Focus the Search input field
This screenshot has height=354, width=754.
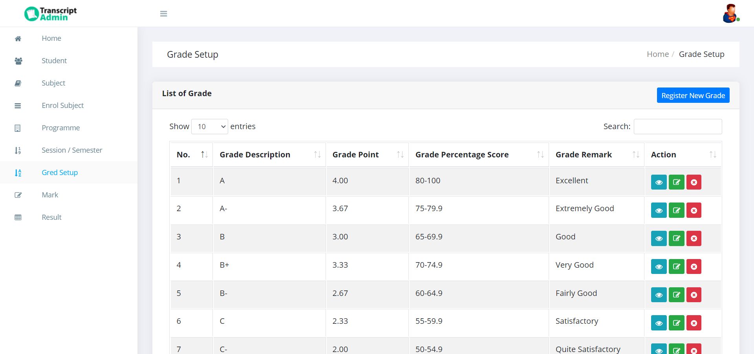677,126
